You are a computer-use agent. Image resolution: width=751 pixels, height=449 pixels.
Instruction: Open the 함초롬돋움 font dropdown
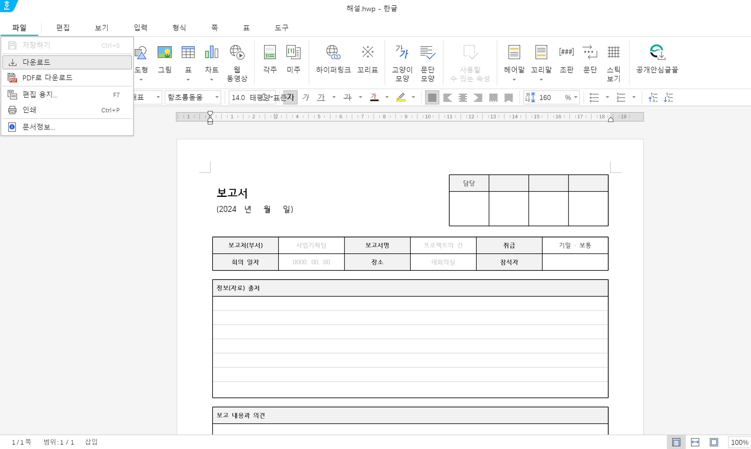point(217,97)
